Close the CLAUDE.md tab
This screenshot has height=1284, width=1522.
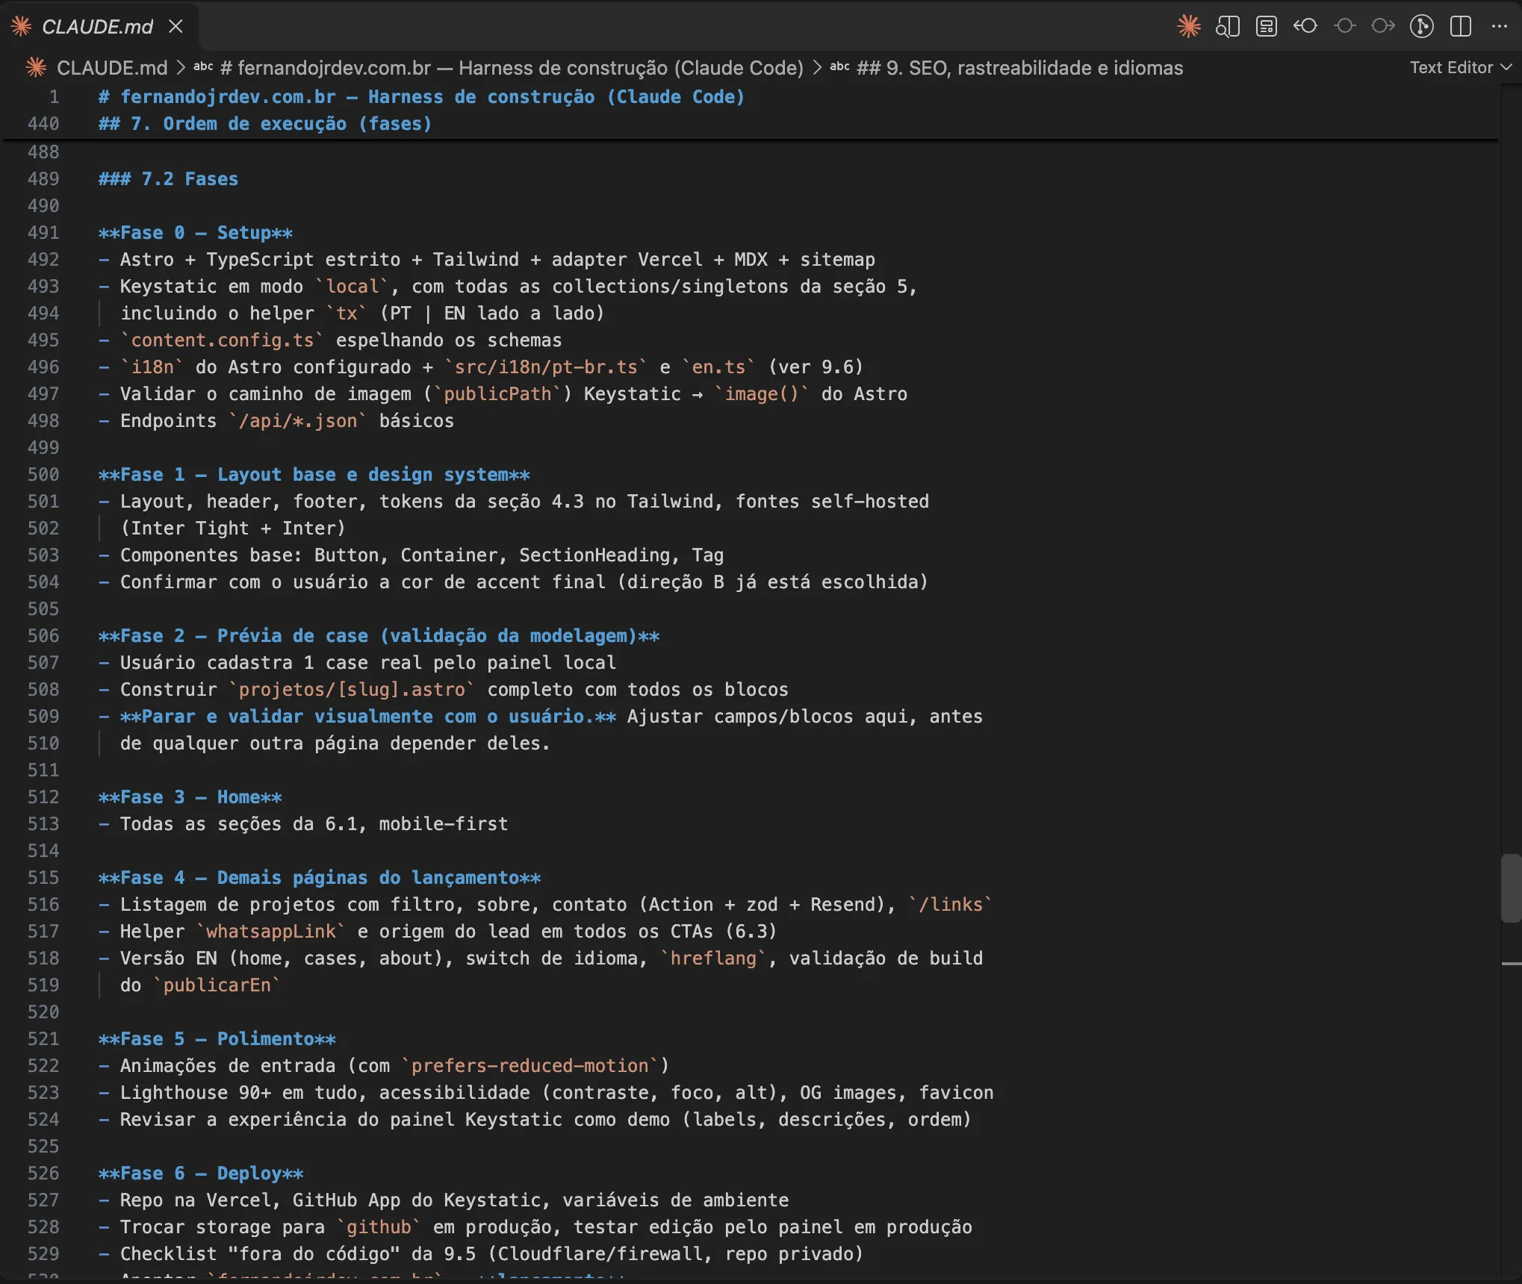176,27
